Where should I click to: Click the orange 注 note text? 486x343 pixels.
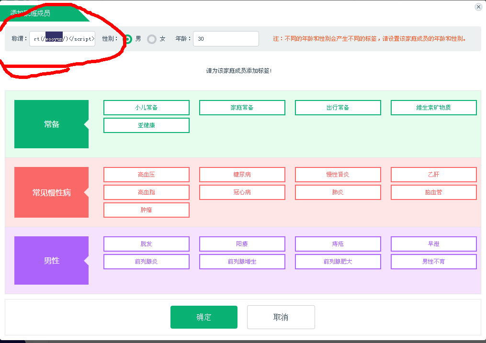pyautogui.click(x=369, y=39)
